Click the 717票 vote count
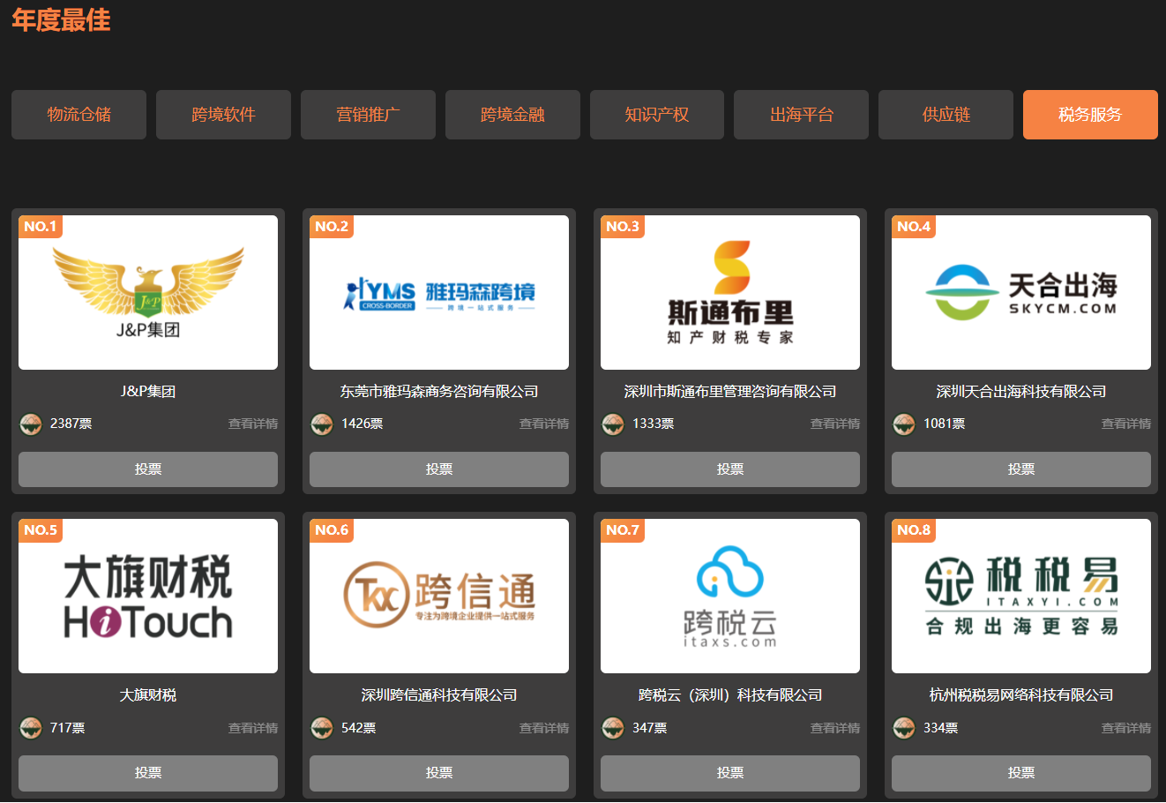This screenshot has width=1166, height=803. (x=68, y=728)
